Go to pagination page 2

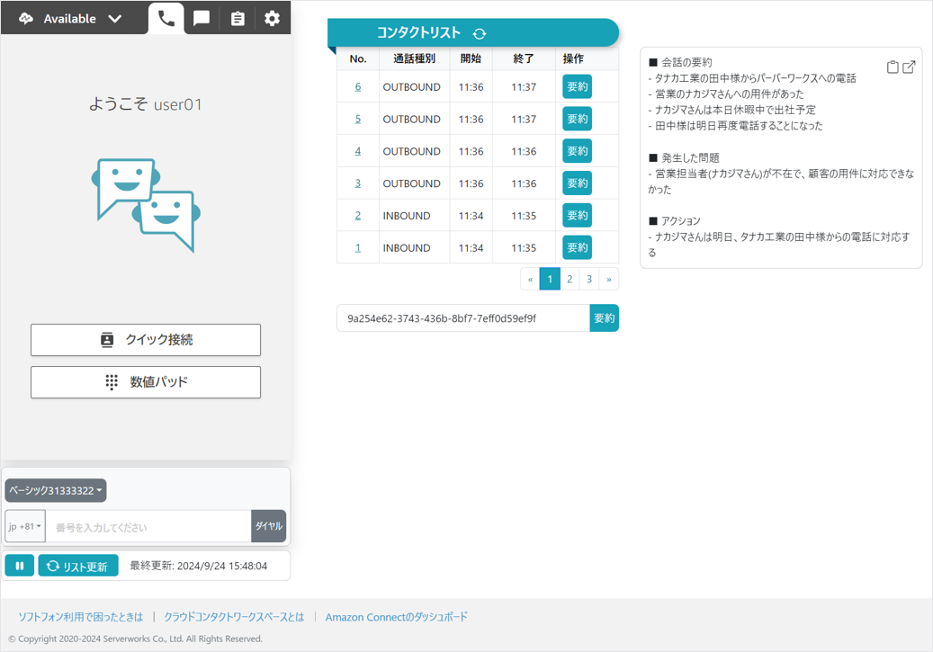coord(570,279)
